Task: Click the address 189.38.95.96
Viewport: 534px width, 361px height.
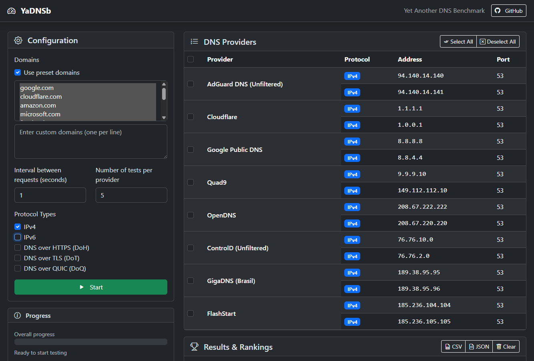Action: (x=419, y=289)
